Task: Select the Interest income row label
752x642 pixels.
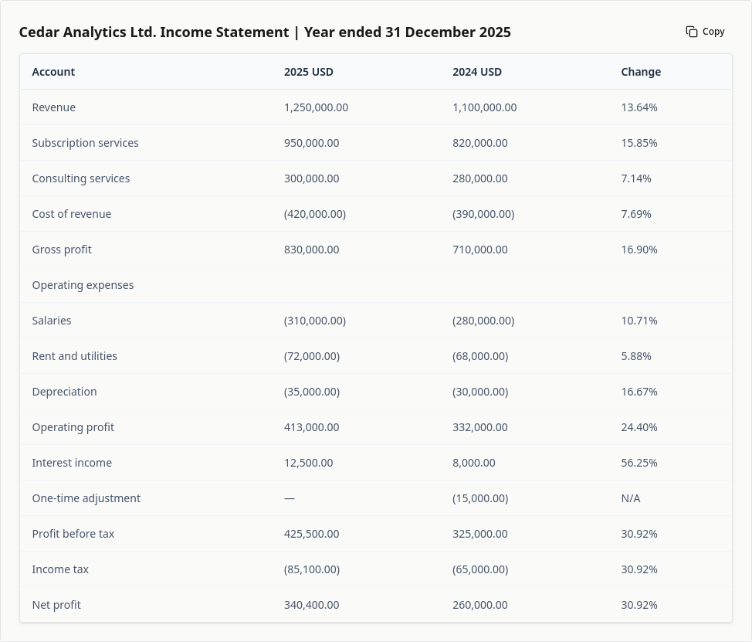Action: tap(72, 463)
